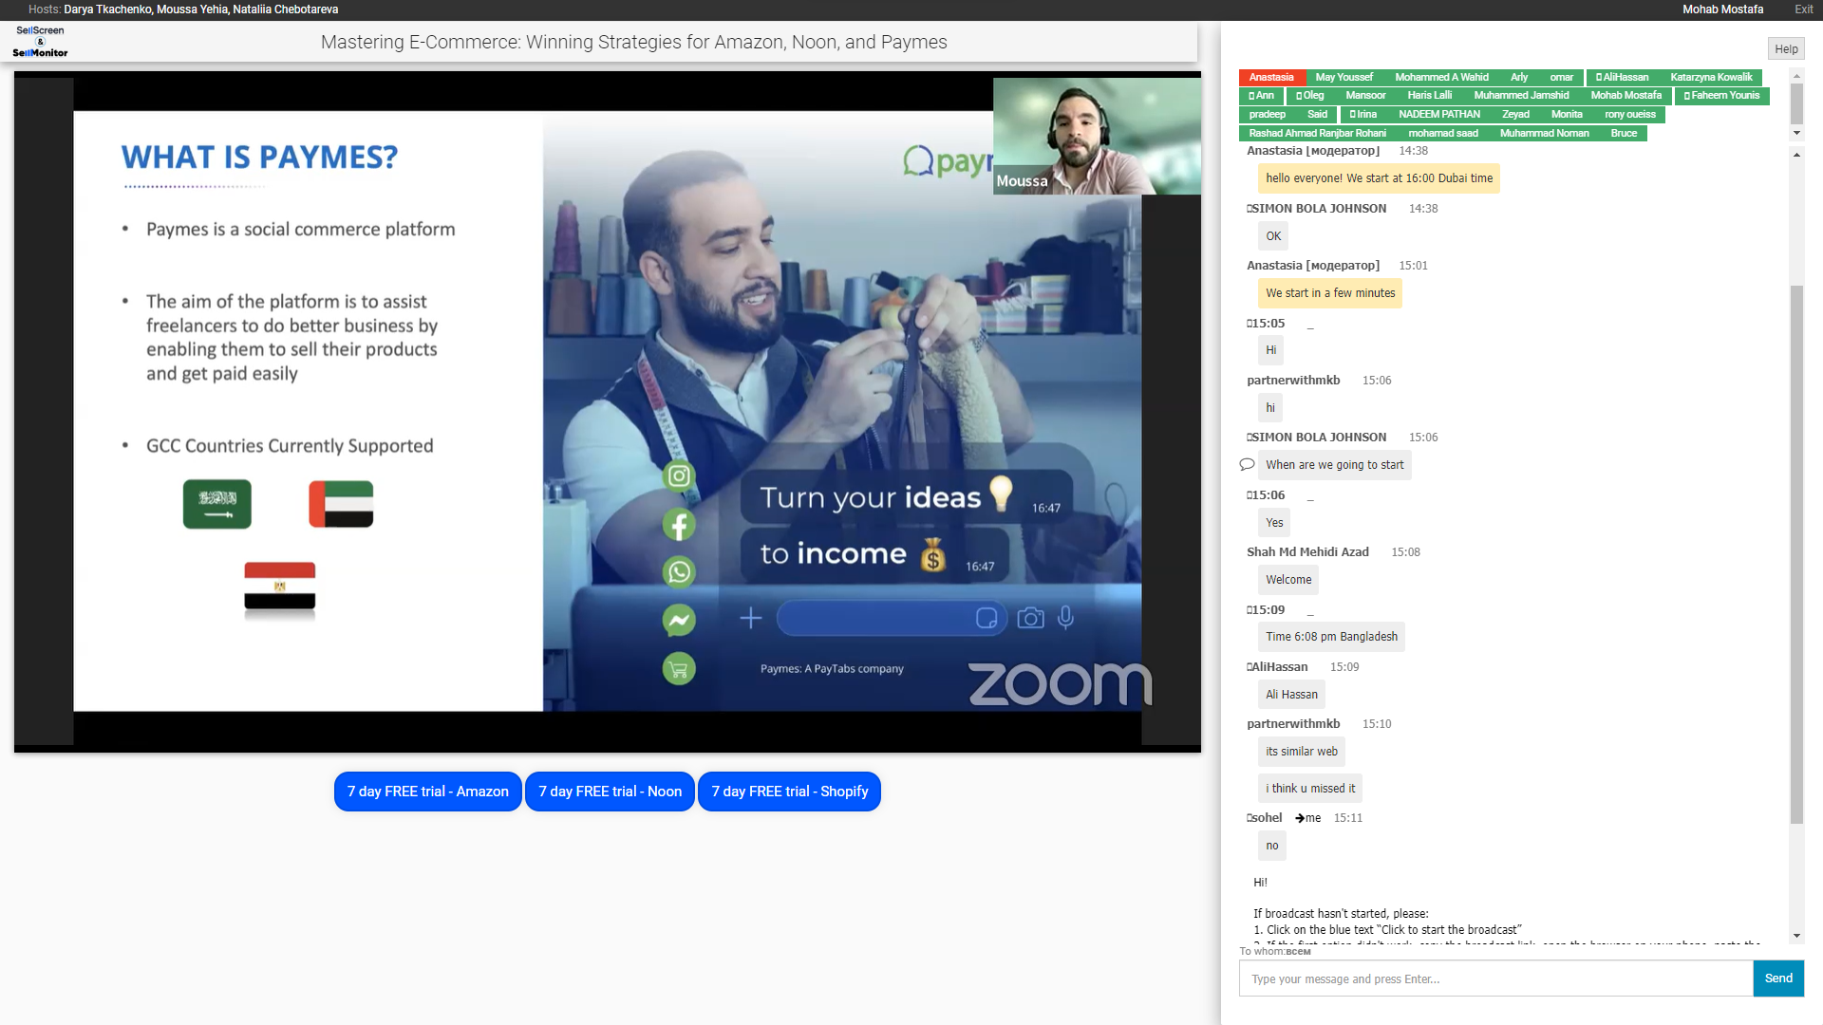
Task: Click participant list scroll-down arrow
Action: tap(1796, 133)
